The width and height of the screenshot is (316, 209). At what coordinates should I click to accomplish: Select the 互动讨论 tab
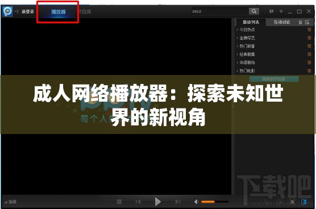(x=282, y=22)
